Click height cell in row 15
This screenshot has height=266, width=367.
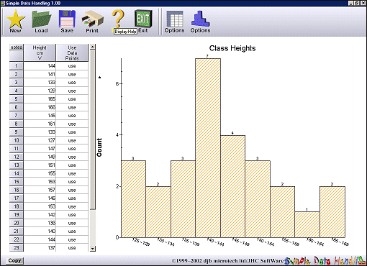(x=40, y=182)
